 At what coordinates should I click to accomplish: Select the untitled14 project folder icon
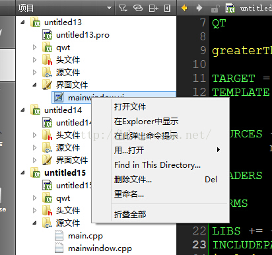coord(35,110)
